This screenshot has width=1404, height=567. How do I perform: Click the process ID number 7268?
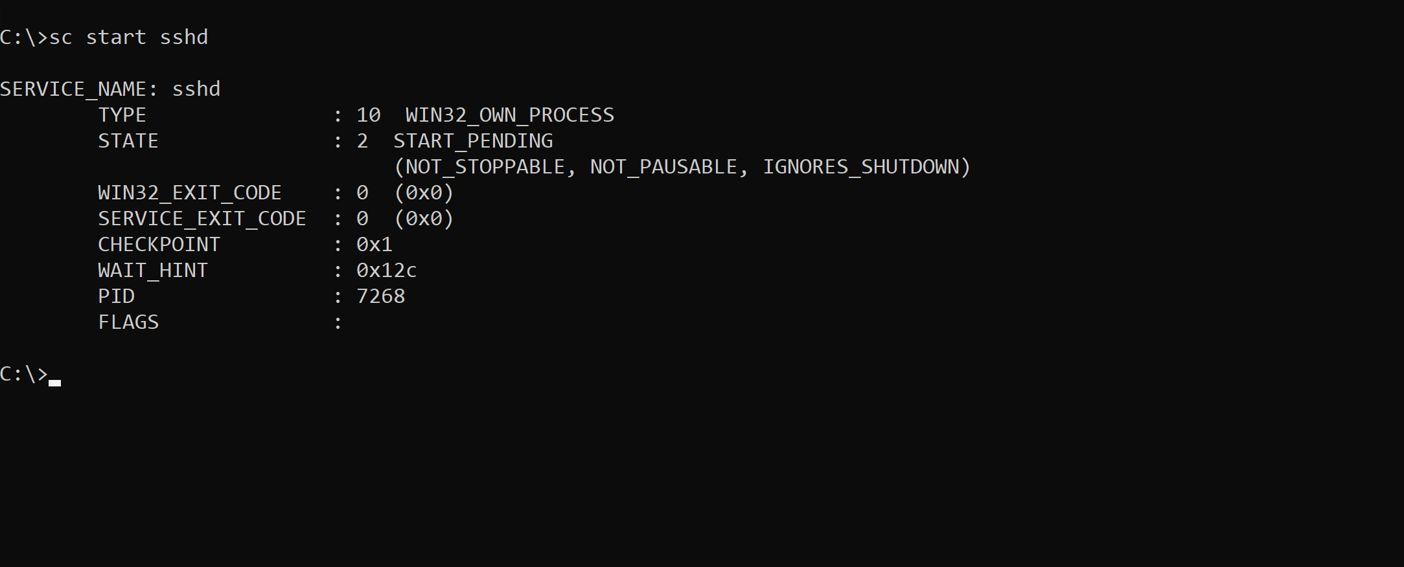tap(380, 296)
